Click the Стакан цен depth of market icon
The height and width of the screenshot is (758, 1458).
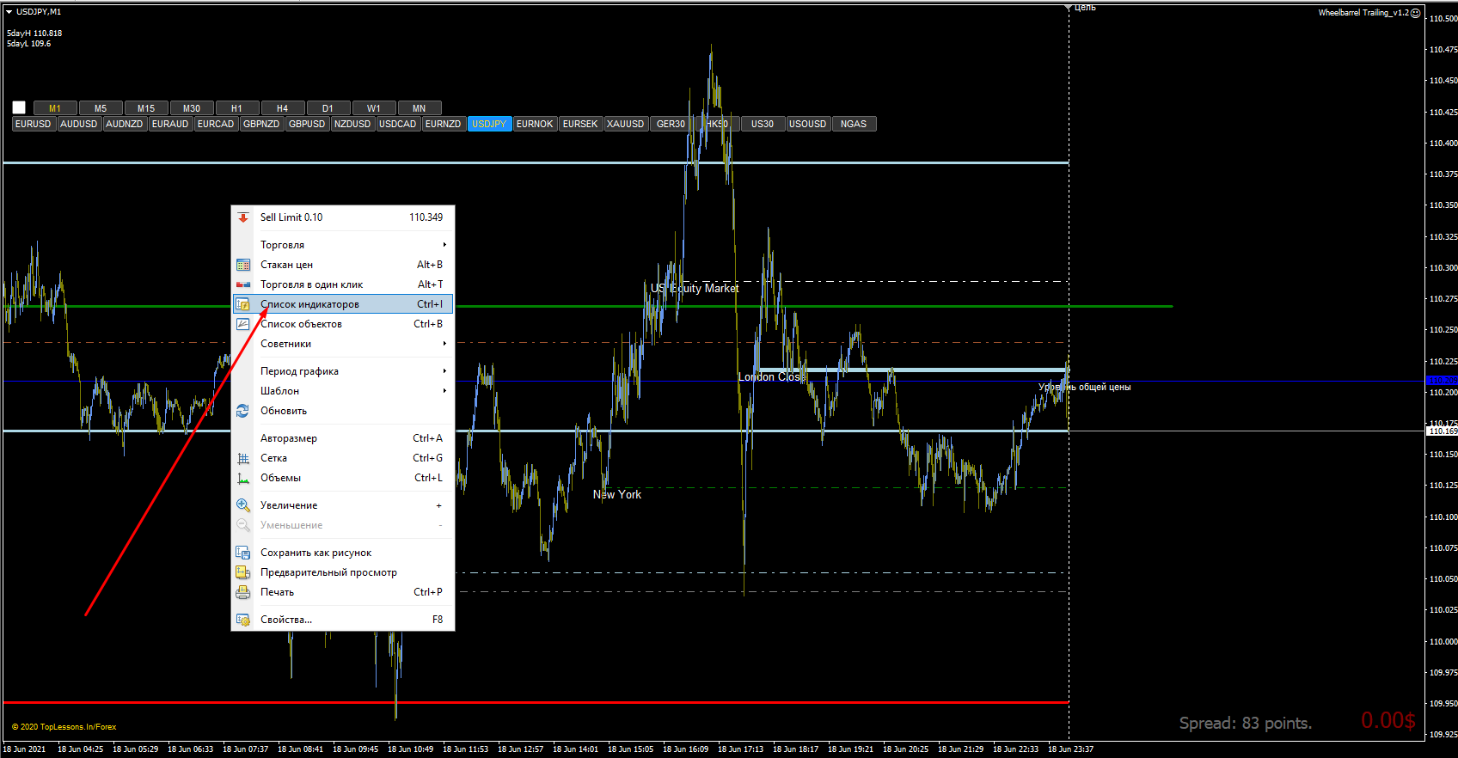click(x=243, y=265)
